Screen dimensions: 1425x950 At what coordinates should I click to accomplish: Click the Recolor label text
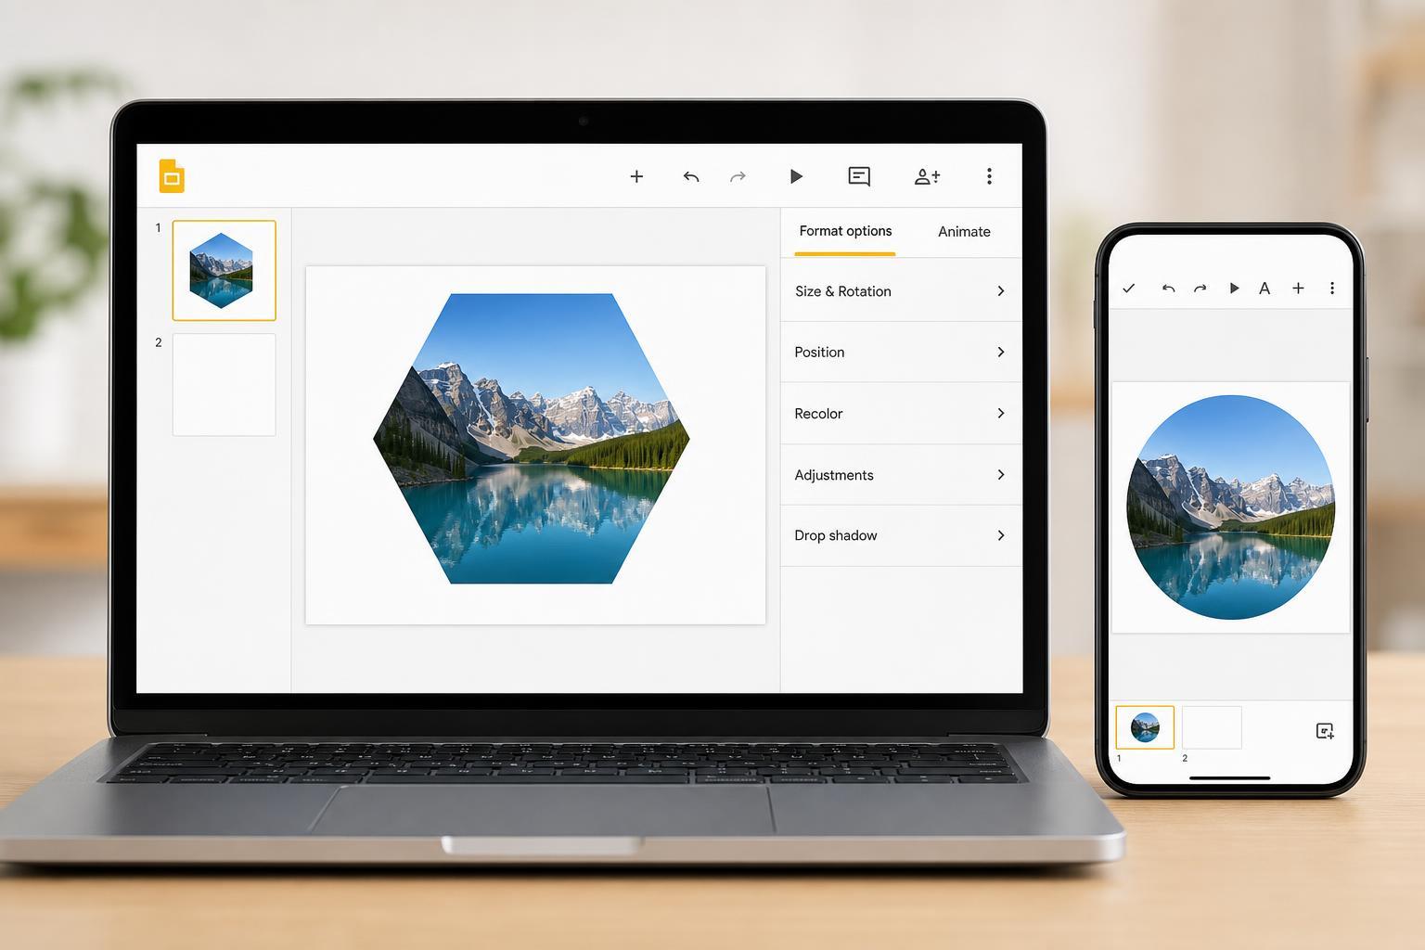(x=818, y=414)
